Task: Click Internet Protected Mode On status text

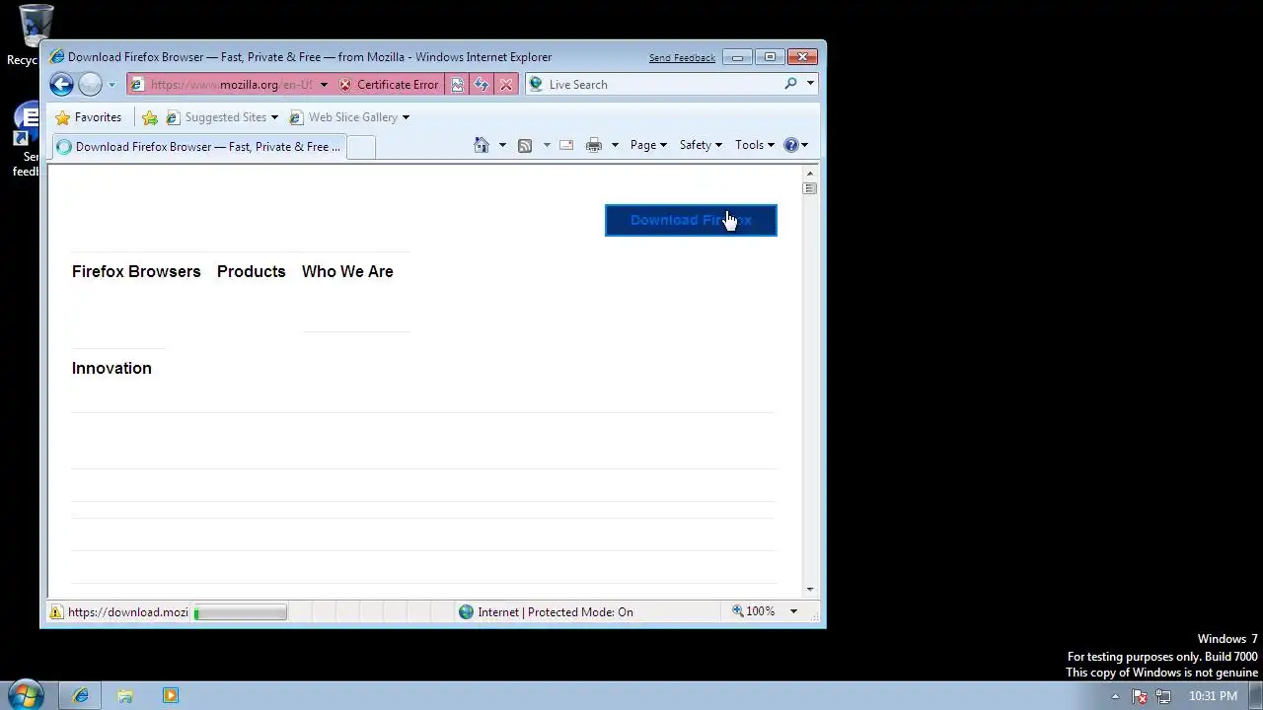Action: 556,612
